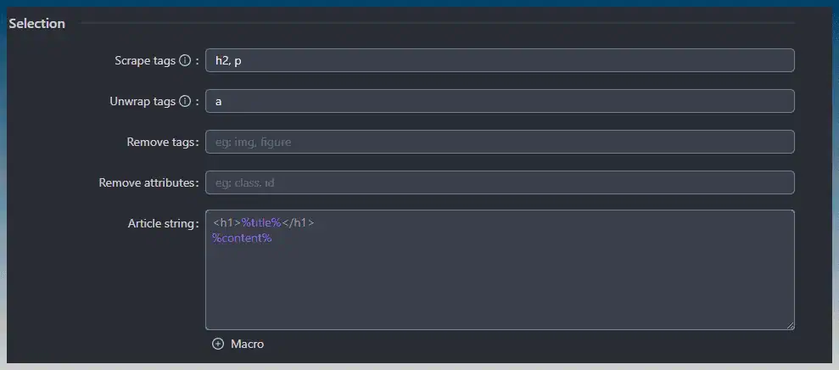Click the Macro button label
This screenshot has width=839, height=370.
(247, 344)
